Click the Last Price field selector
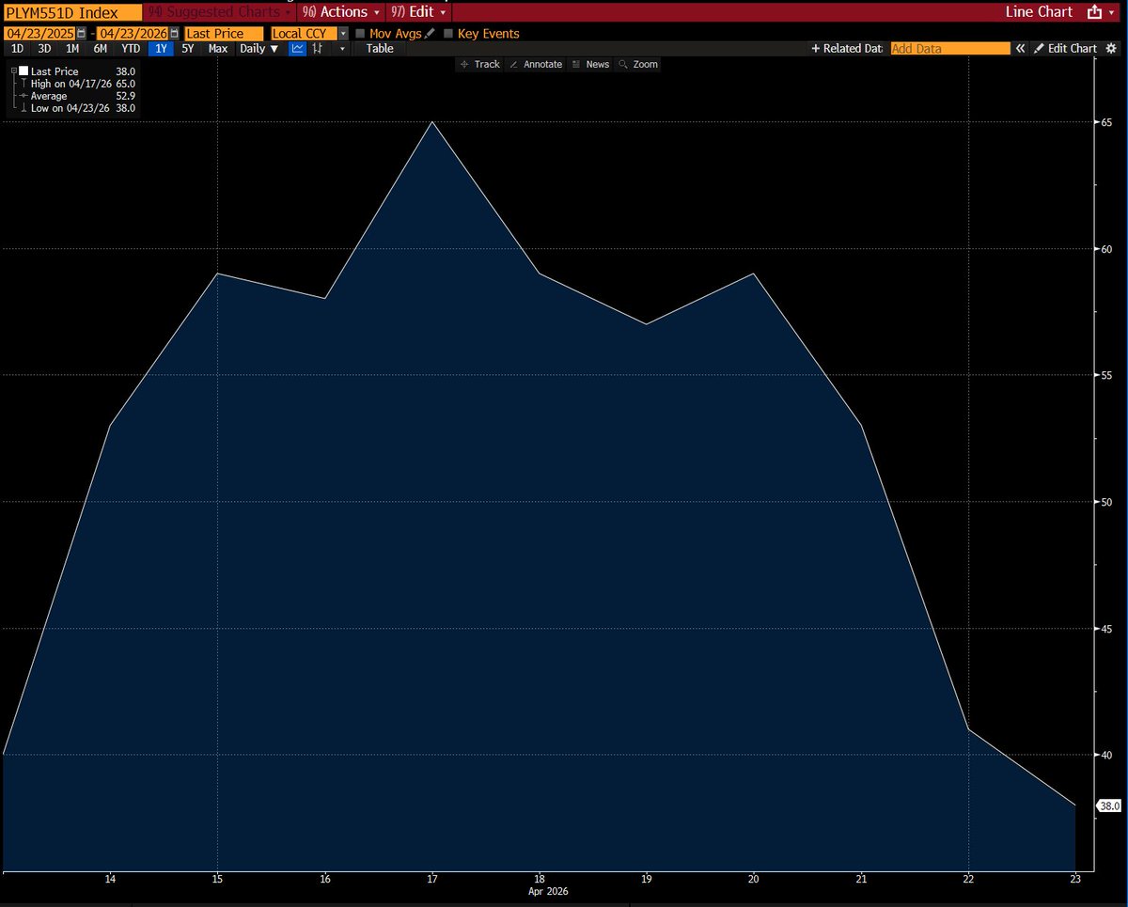 pyautogui.click(x=224, y=33)
